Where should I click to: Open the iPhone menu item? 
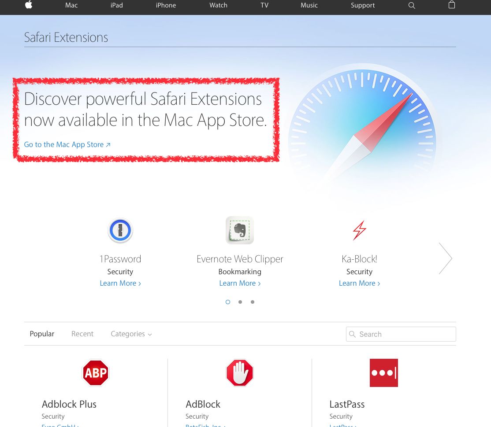click(166, 5)
